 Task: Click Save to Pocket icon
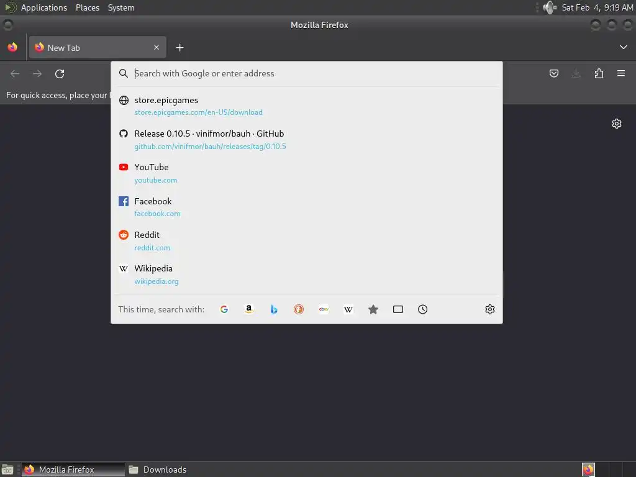tap(553, 73)
